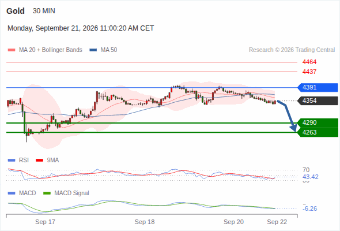340x231 pixels.
Task: Click the green MACD Signal legend swatch
Action: pyautogui.click(x=47, y=193)
